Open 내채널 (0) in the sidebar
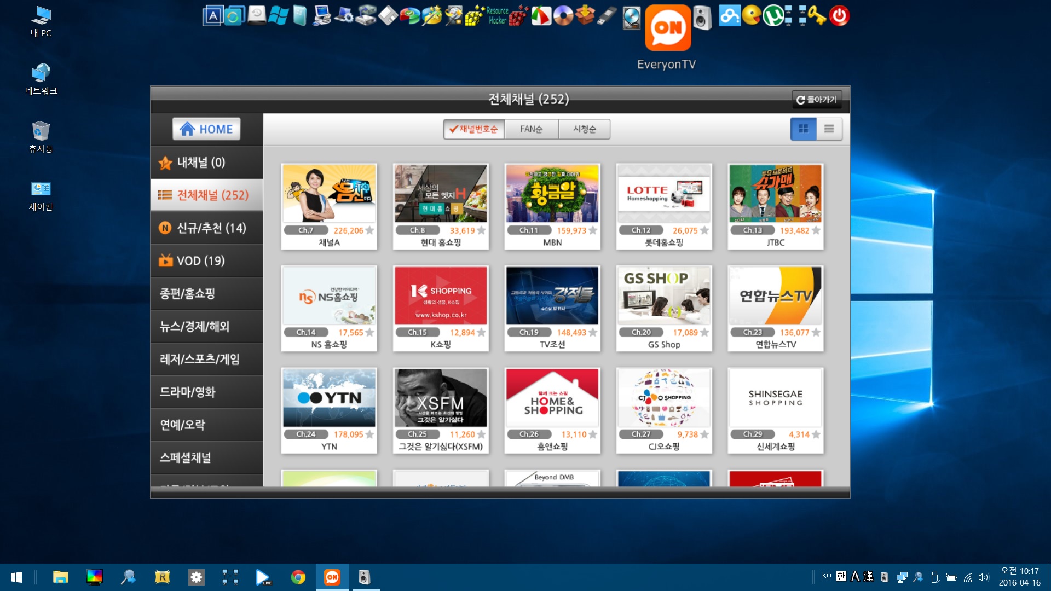Image resolution: width=1051 pixels, height=591 pixels. pos(206,163)
